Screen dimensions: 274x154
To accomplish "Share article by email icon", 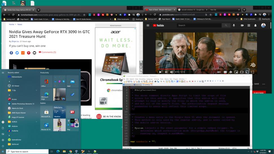I will pyautogui.click(x=34, y=53).
